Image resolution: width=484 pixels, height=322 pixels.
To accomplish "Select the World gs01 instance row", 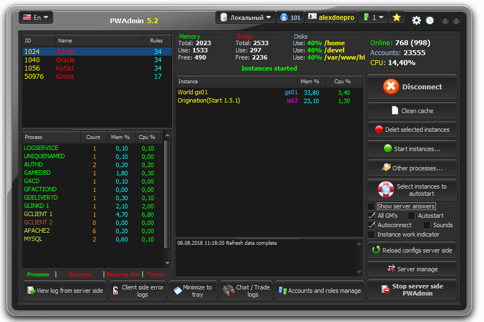I will (269, 93).
